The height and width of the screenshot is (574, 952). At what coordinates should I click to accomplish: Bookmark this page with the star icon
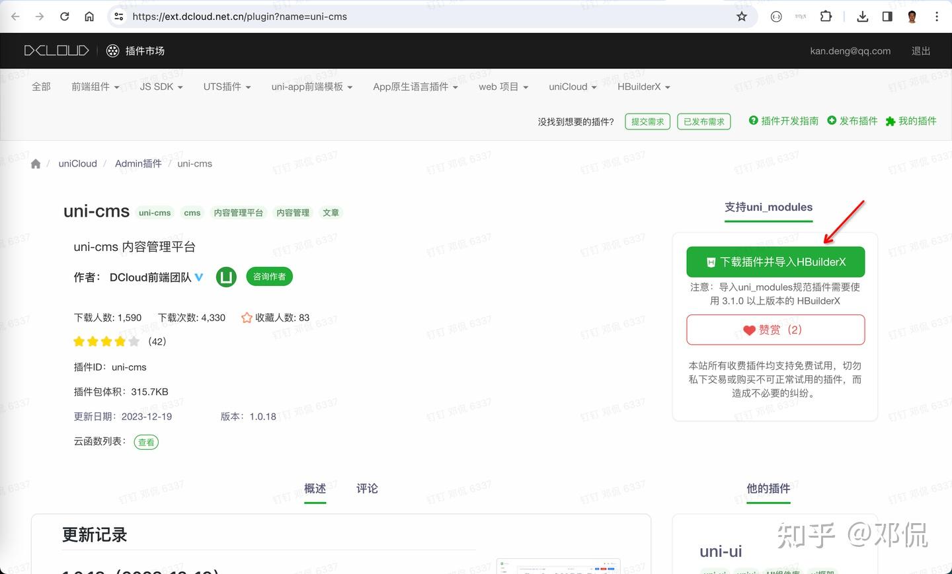(x=742, y=17)
